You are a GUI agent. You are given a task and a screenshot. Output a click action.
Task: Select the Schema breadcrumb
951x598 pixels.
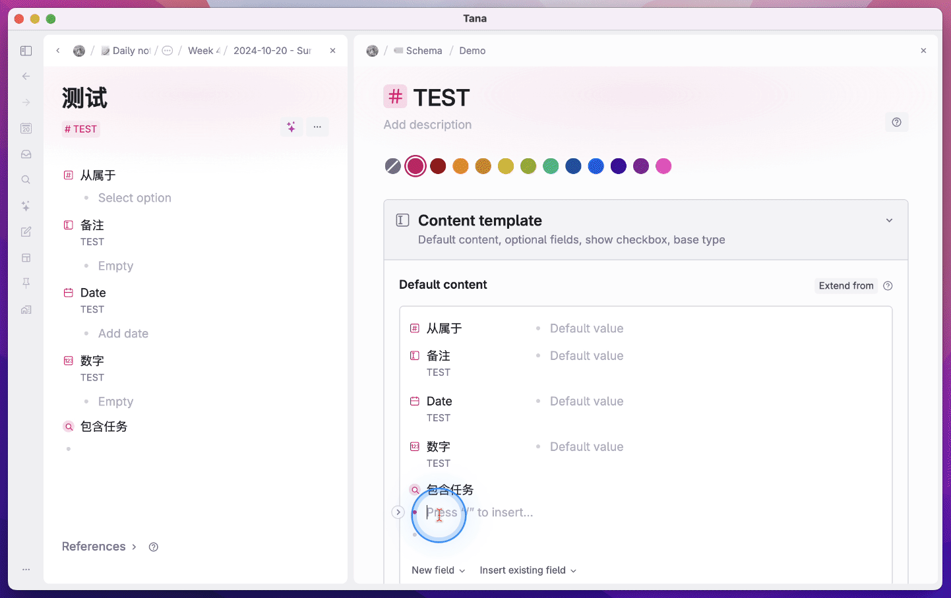[x=423, y=51]
